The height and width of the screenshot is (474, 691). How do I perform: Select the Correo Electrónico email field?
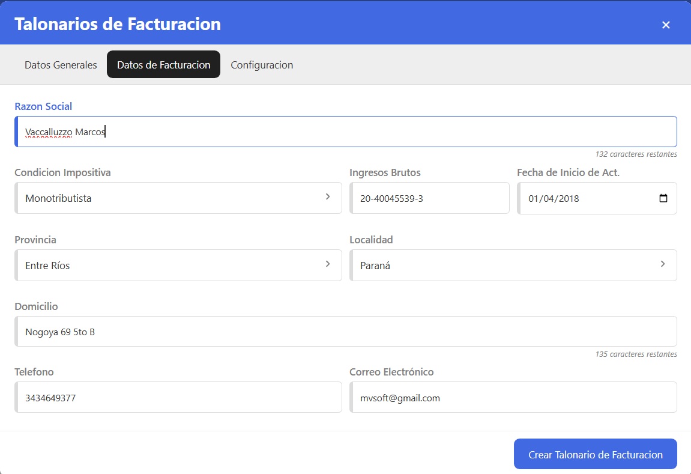pos(513,398)
